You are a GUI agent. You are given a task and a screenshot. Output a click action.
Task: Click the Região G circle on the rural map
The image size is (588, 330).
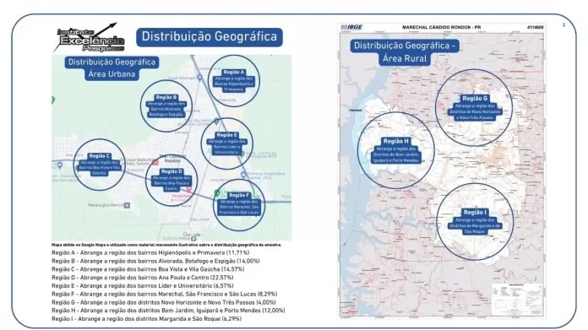click(x=475, y=107)
